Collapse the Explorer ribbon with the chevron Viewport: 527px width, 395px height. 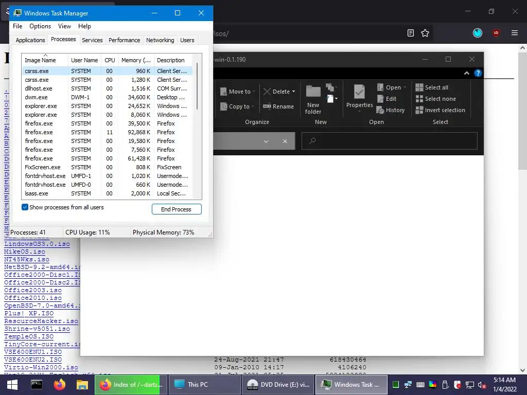pyautogui.click(x=466, y=73)
